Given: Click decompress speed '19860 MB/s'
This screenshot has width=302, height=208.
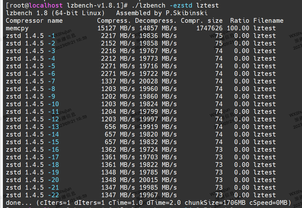Looking at the screenshot, I should click(x=158, y=96).
